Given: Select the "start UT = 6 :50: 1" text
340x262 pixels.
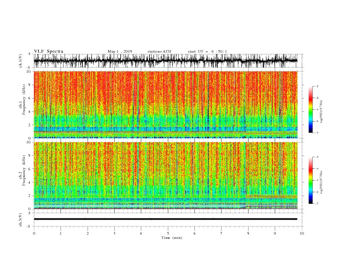Looking at the screenshot, I should (x=207, y=51).
